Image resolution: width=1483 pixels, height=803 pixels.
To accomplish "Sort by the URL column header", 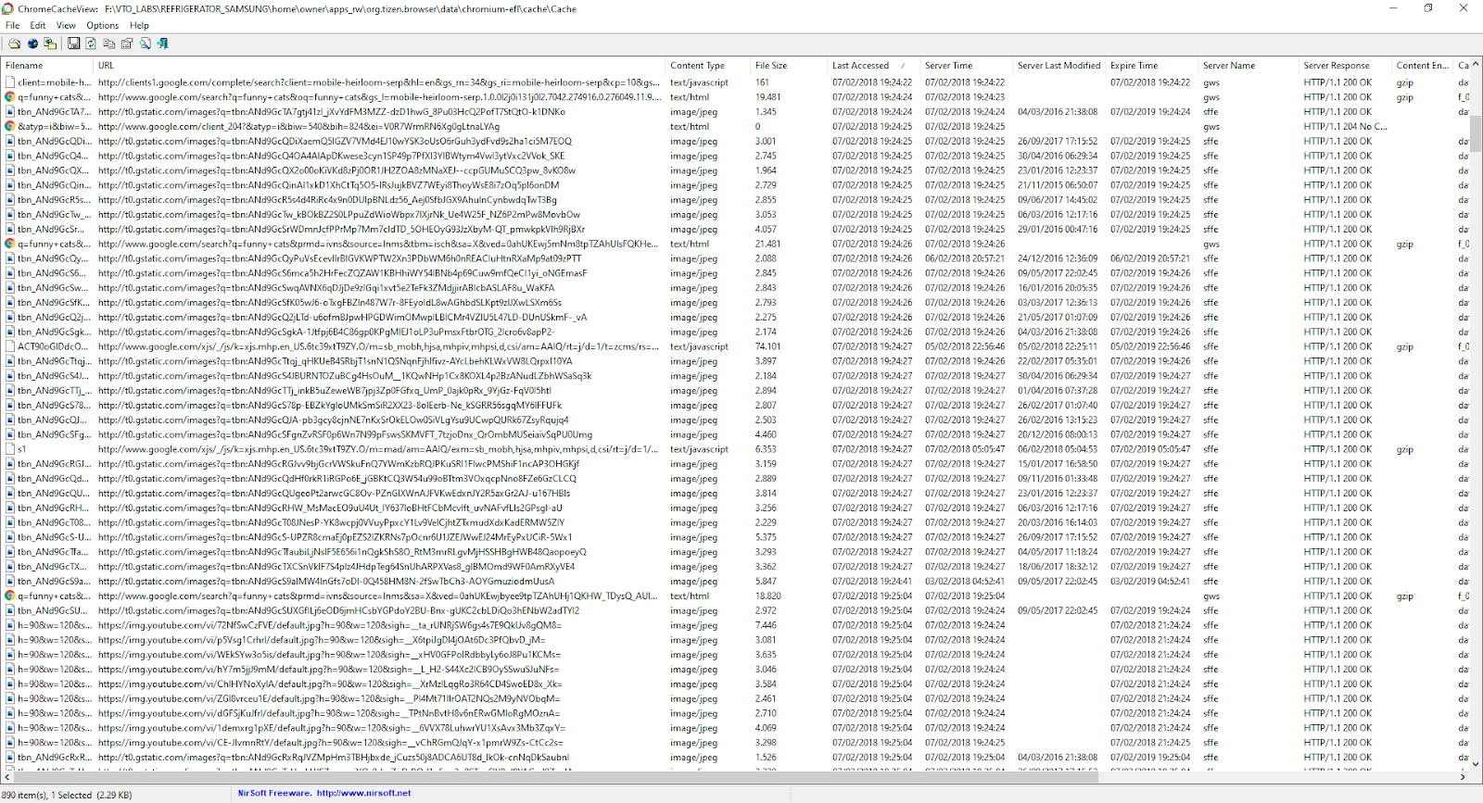I will pyautogui.click(x=379, y=66).
